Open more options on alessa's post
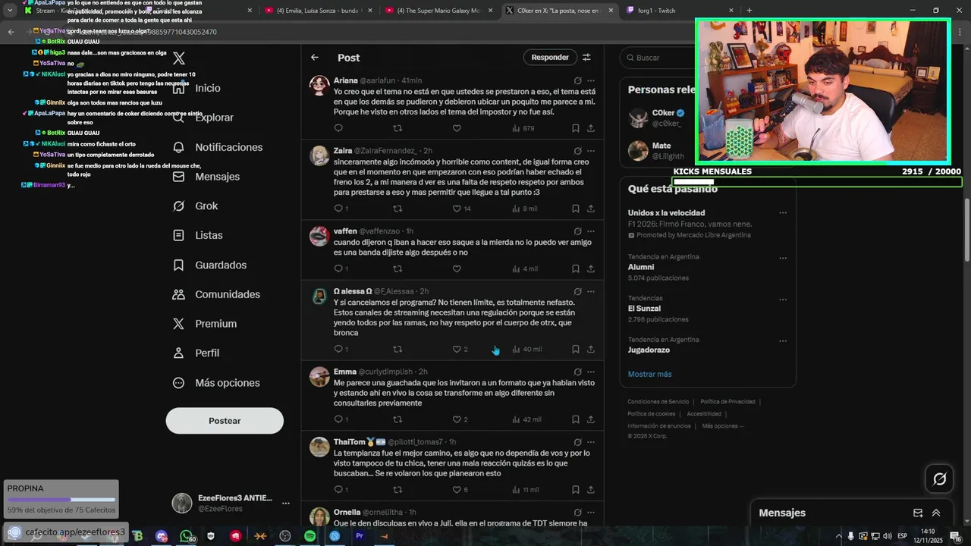 pyautogui.click(x=591, y=291)
